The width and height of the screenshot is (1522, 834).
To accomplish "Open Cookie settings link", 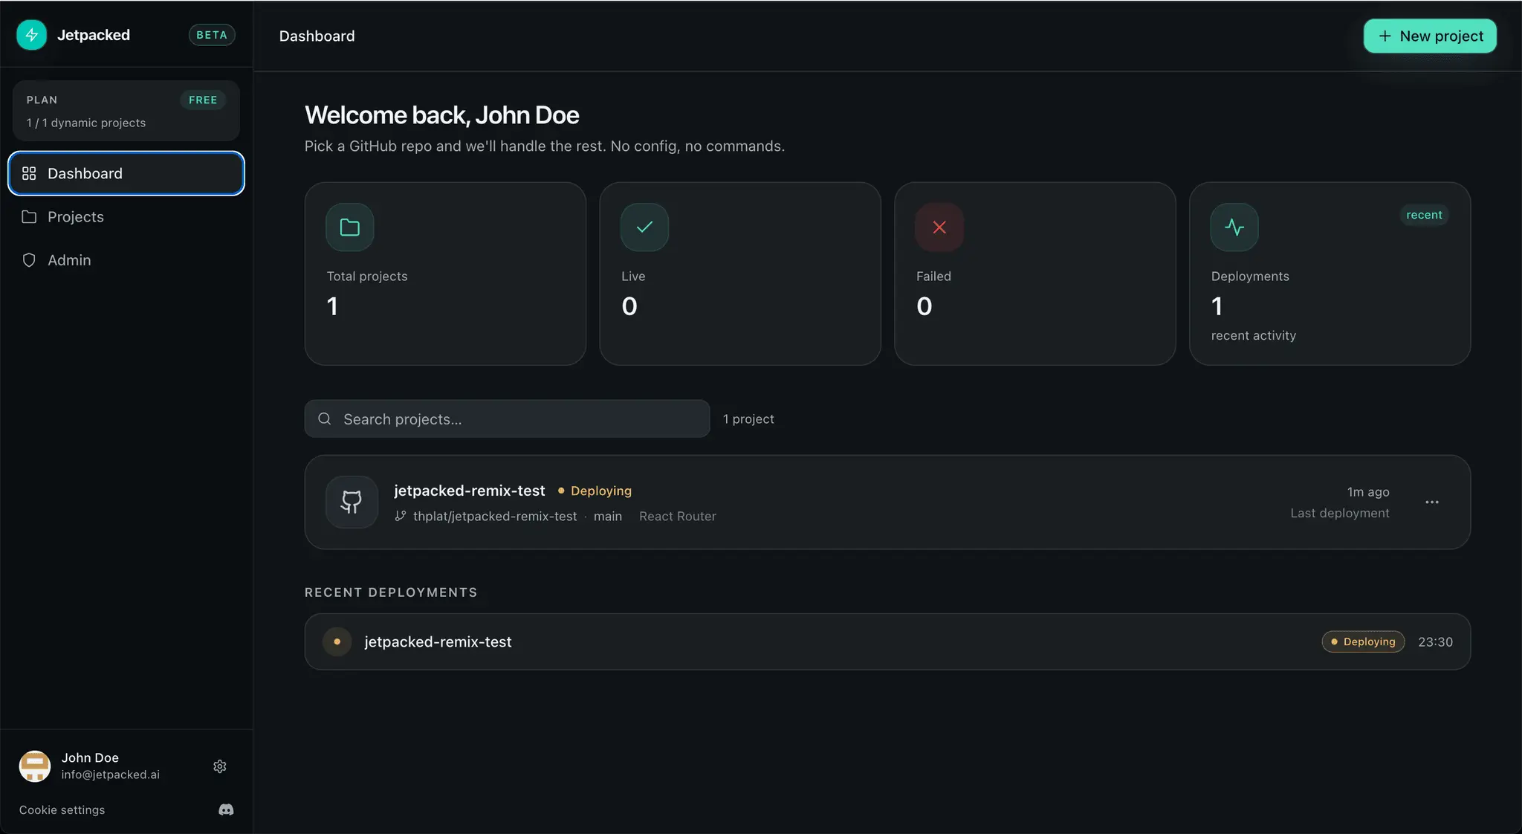I will click(x=62, y=810).
